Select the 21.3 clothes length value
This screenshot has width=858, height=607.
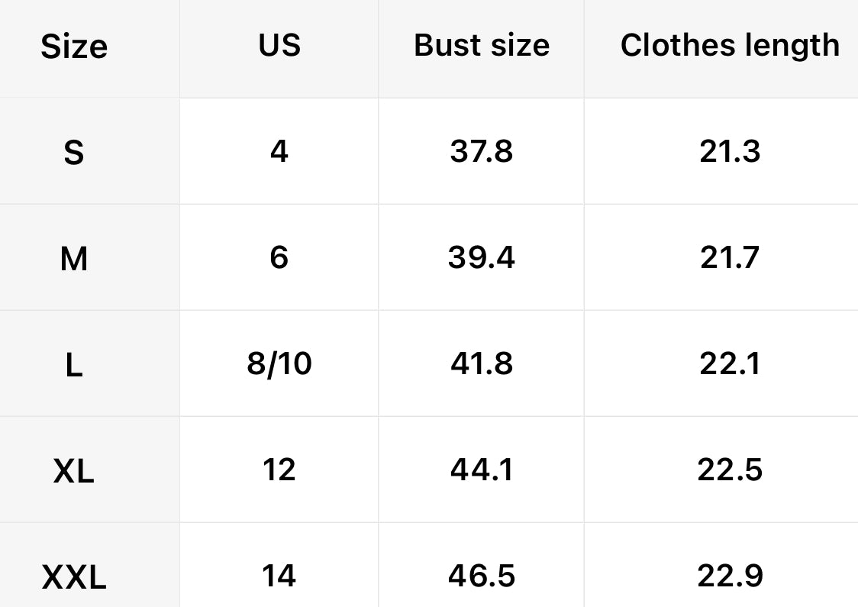(730, 151)
